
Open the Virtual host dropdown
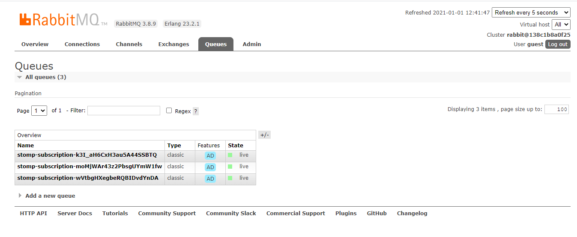pyautogui.click(x=561, y=24)
